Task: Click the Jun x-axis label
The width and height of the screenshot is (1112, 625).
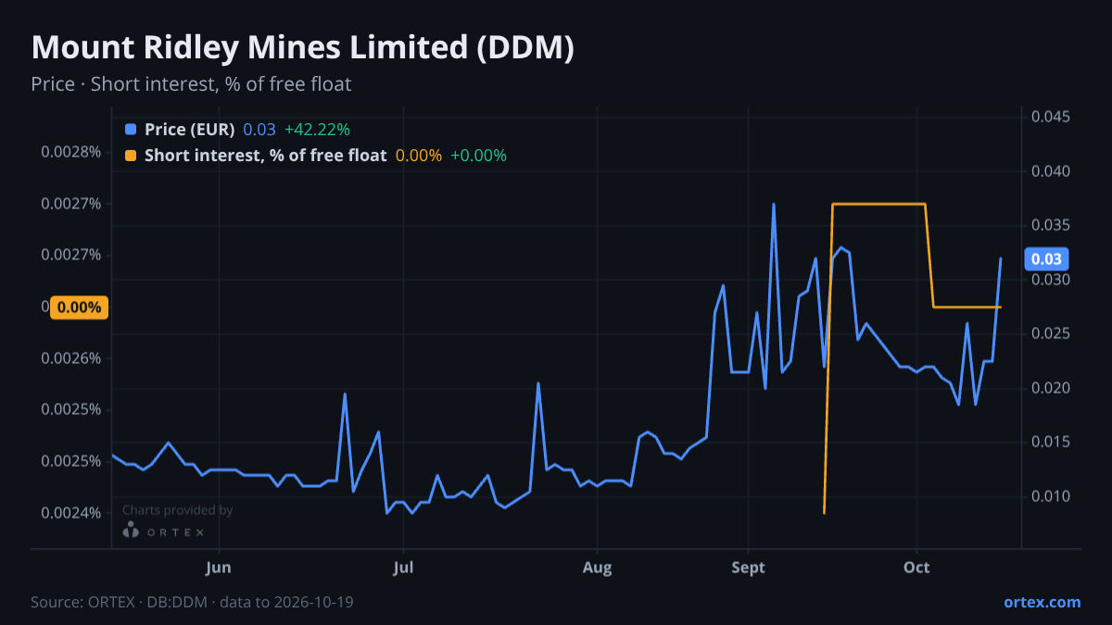Action: point(219,569)
